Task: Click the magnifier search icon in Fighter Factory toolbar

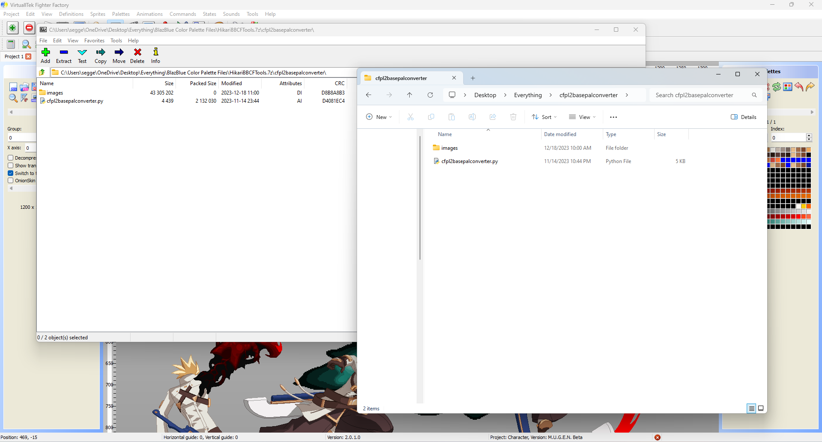Action: pos(26,44)
